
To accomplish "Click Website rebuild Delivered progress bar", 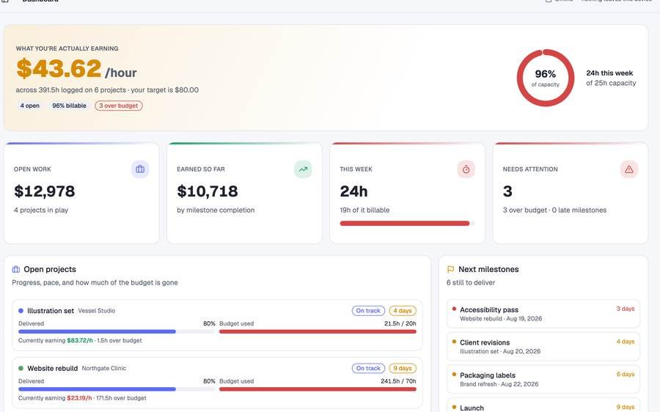I will (x=117, y=389).
